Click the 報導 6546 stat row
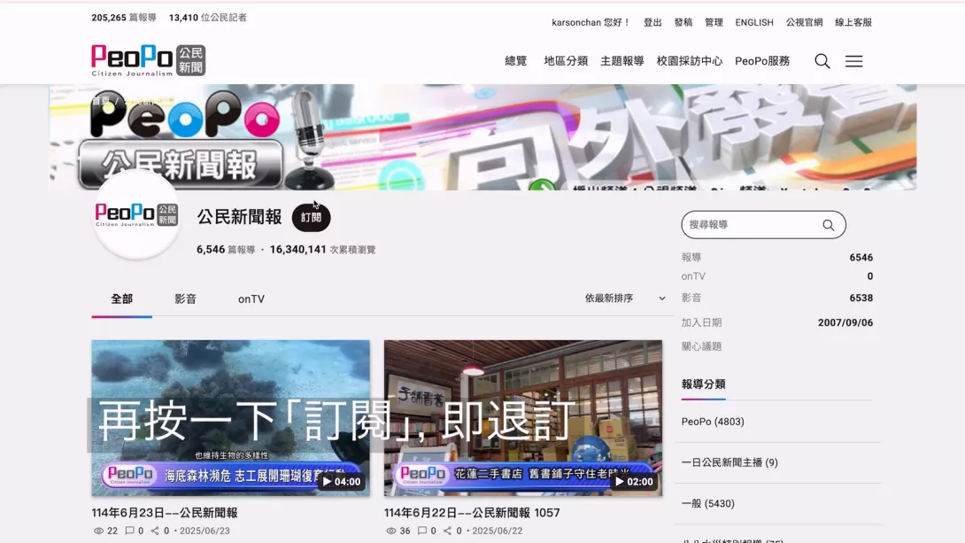The image size is (965, 543). pyautogui.click(x=776, y=258)
